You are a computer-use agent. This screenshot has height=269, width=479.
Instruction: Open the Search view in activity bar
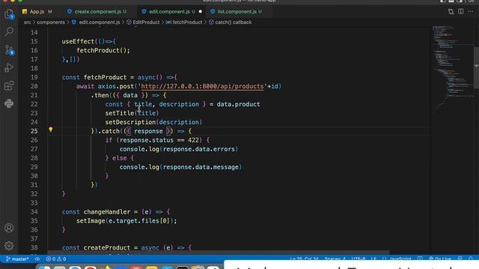(9, 31)
